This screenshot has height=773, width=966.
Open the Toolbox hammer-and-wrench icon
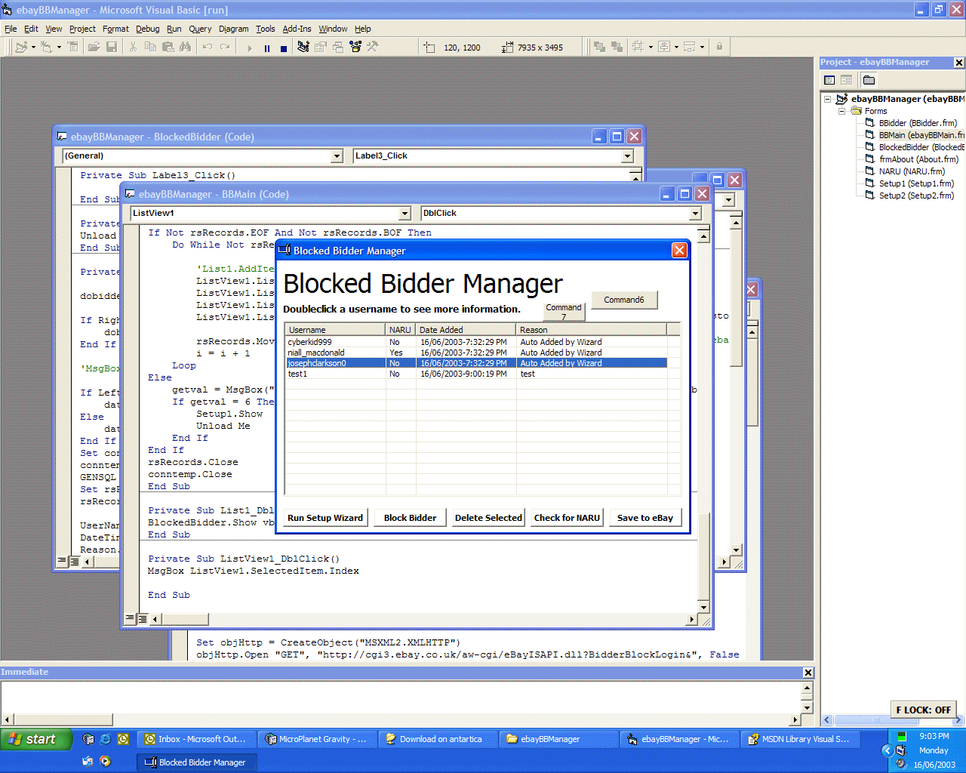click(373, 47)
